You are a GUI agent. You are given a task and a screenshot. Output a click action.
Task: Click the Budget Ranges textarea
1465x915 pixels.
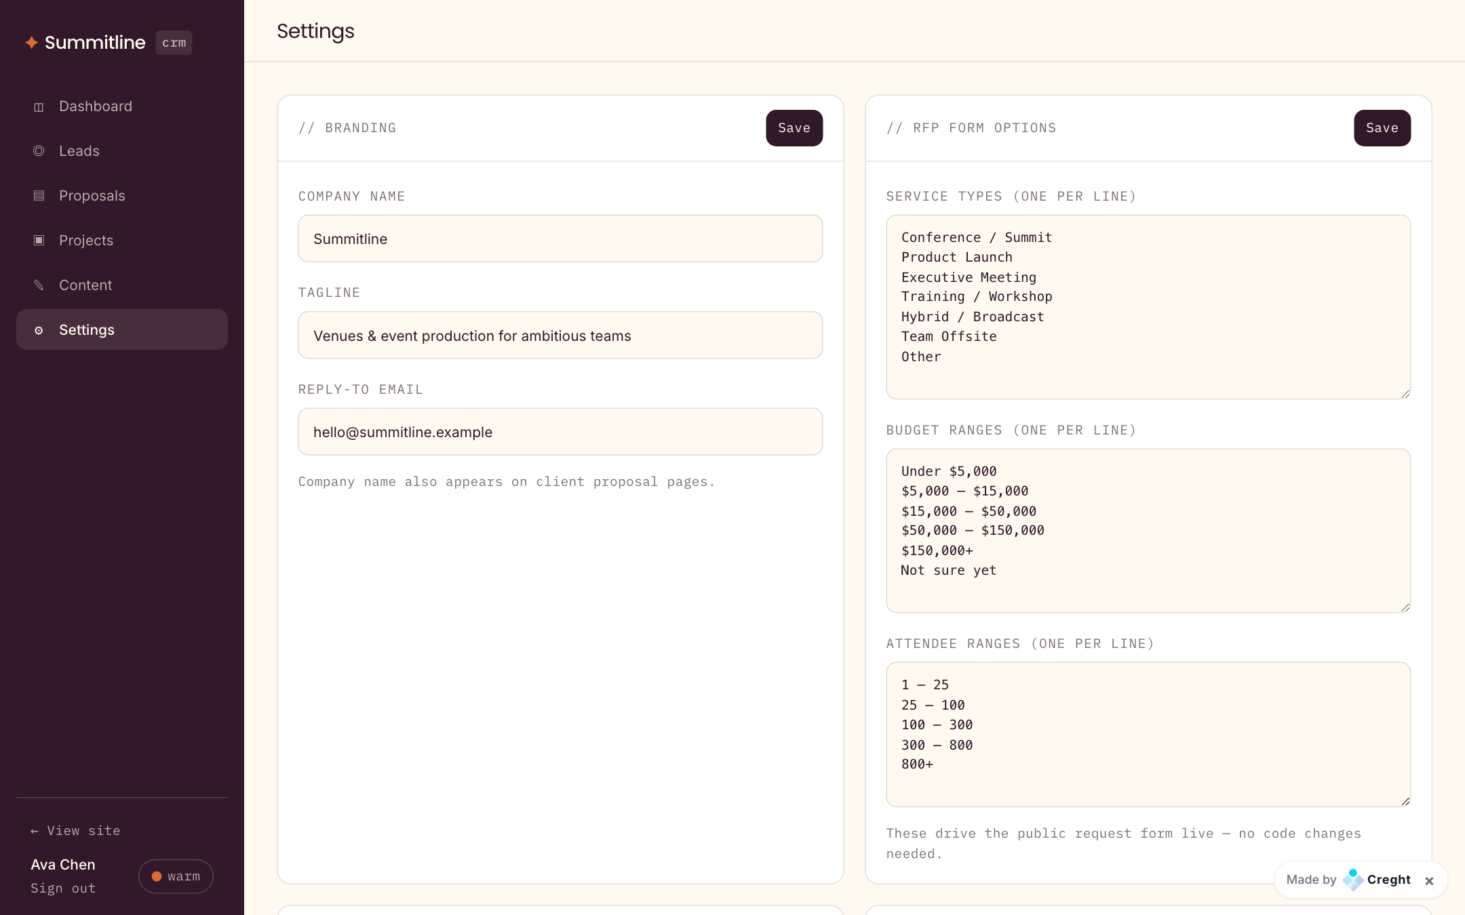[x=1148, y=531]
